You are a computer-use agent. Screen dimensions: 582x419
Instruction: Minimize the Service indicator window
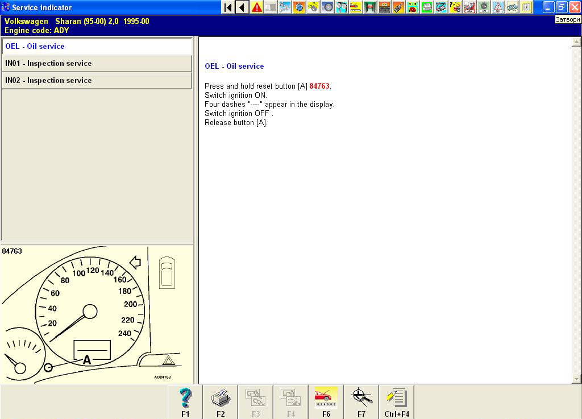click(548, 7)
